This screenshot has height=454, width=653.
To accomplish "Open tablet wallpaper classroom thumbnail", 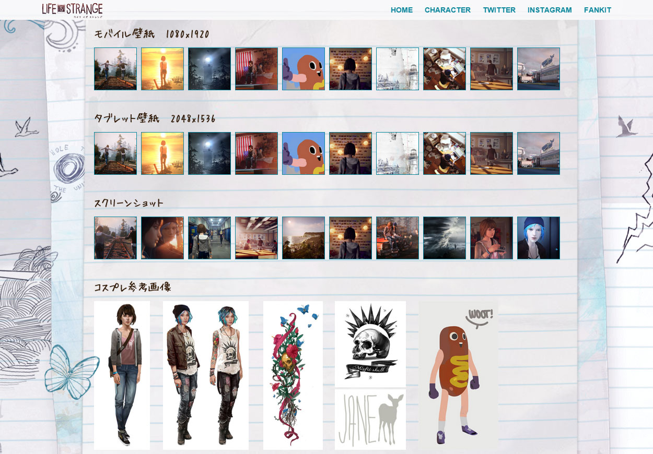I will coord(492,153).
